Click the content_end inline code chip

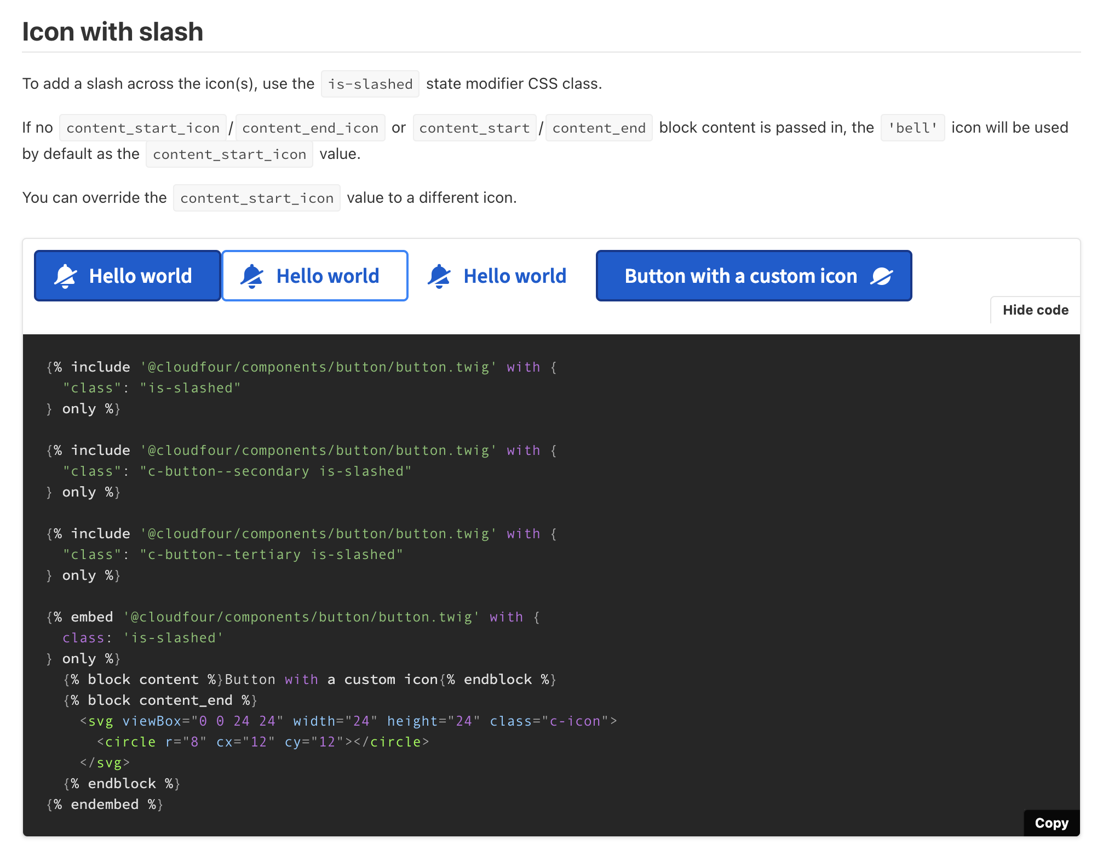(599, 128)
